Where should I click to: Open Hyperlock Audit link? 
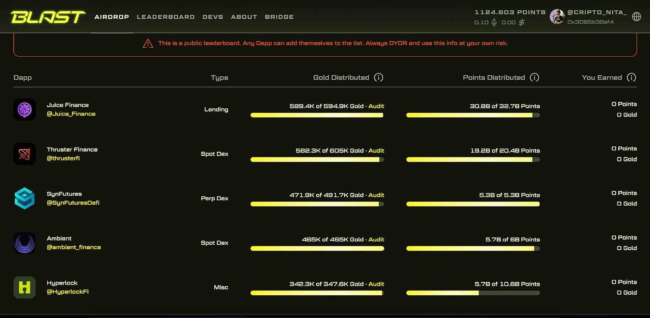click(x=376, y=284)
